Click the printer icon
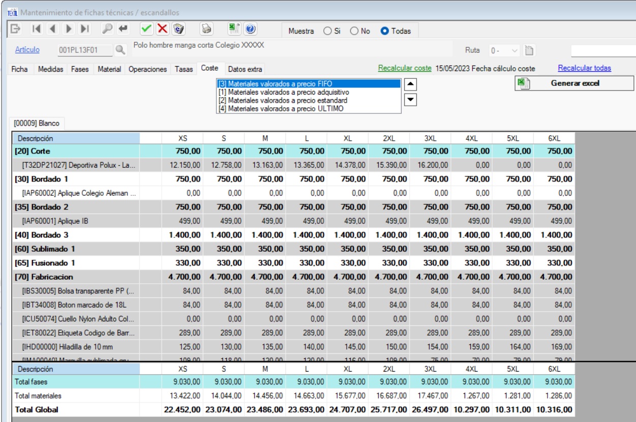 coord(206,29)
